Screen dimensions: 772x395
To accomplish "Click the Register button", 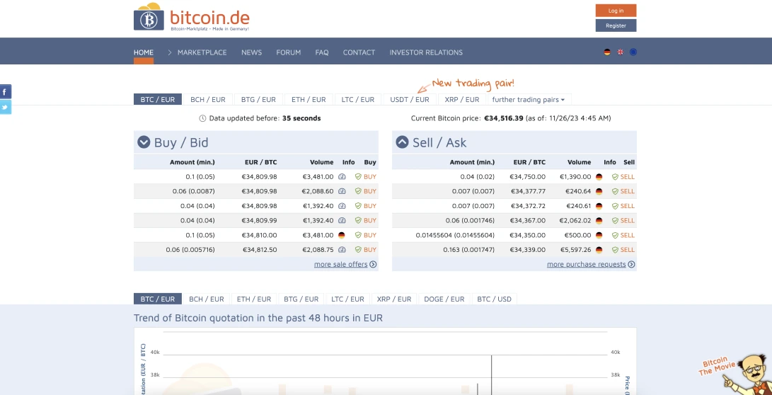I will [x=616, y=25].
